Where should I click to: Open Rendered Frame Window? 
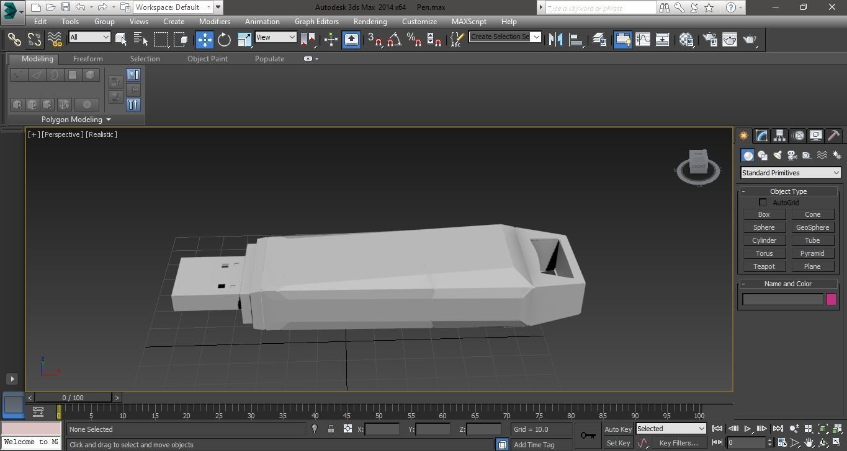coord(730,39)
